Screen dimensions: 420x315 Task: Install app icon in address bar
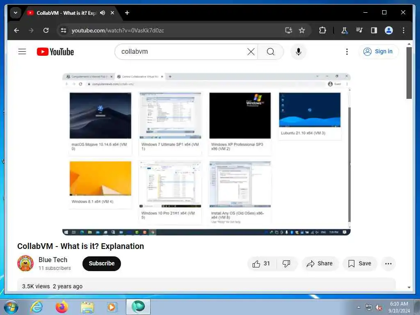point(288,30)
